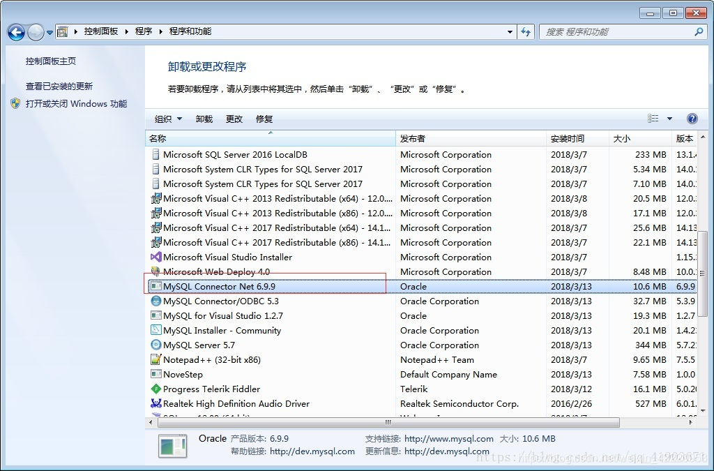Select Progress Telerik Fiddler name text
The height and width of the screenshot is (471, 714).
click(x=212, y=389)
